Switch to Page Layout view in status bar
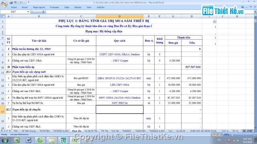Screen dimensions: 257x144 click(x=217, y=134)
